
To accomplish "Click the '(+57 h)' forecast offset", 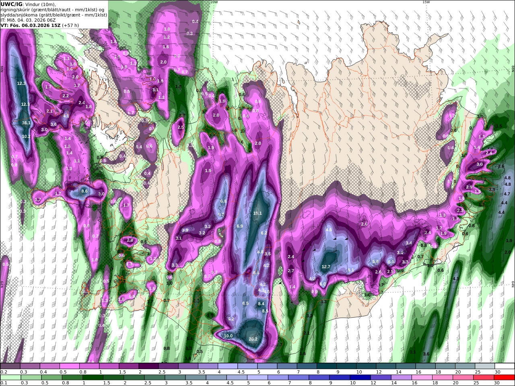I will pos(70,25).
